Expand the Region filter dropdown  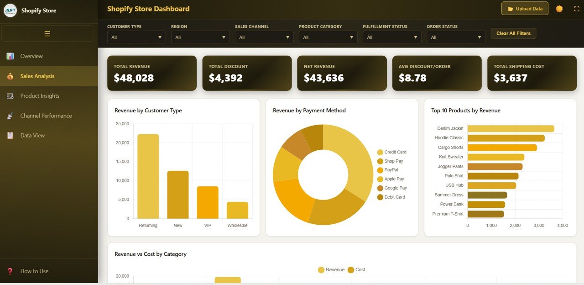(x=200, y=37)
